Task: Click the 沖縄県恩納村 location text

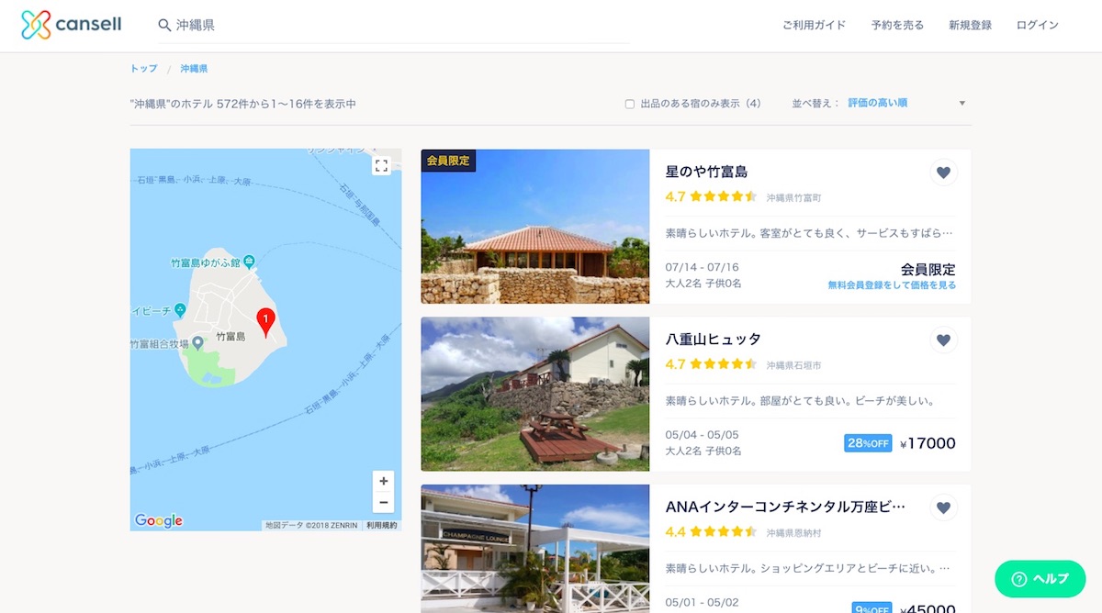Action: pyautogui.click(x=793, y=532)
